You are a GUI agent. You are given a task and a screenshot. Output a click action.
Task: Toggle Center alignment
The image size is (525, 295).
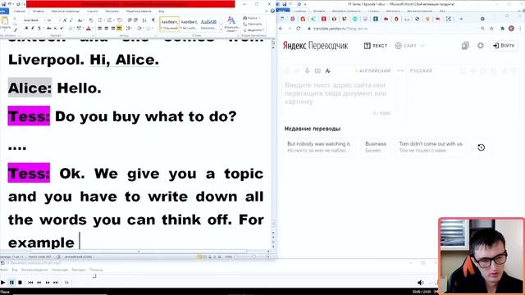(107, 29)
